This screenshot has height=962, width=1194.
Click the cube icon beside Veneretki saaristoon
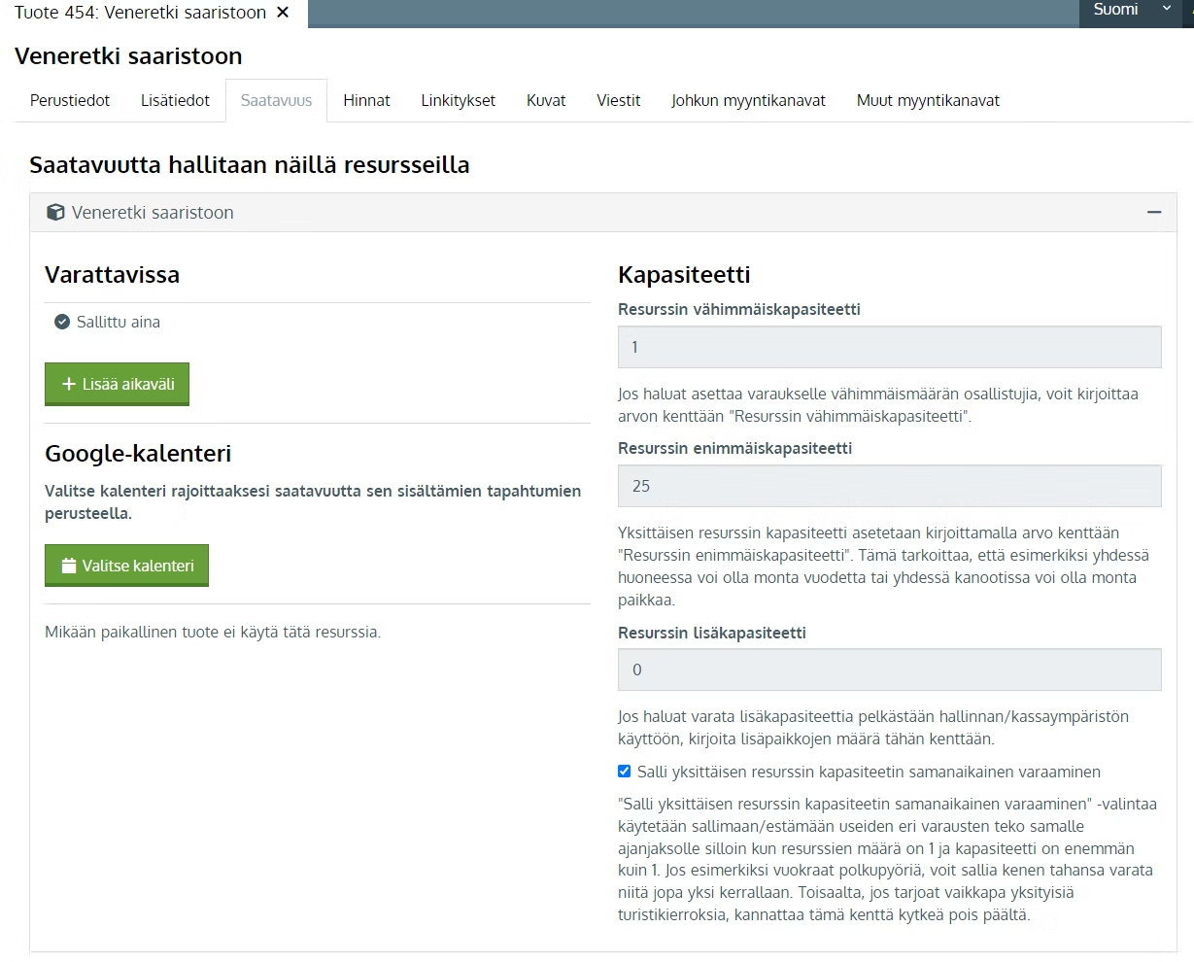coord(56,213)
